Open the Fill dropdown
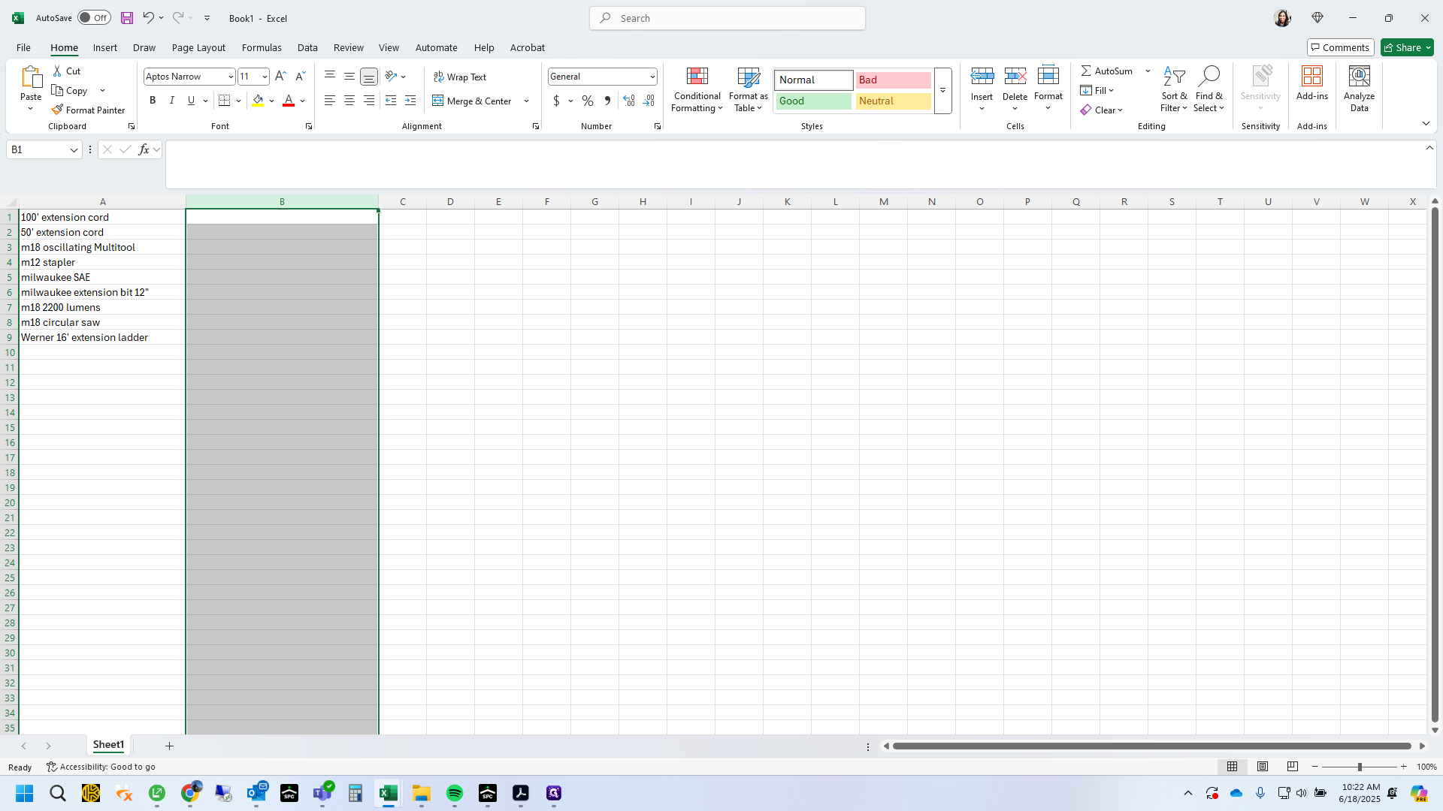Screen dimensions: 1443x811 [x=1097, y=90]
